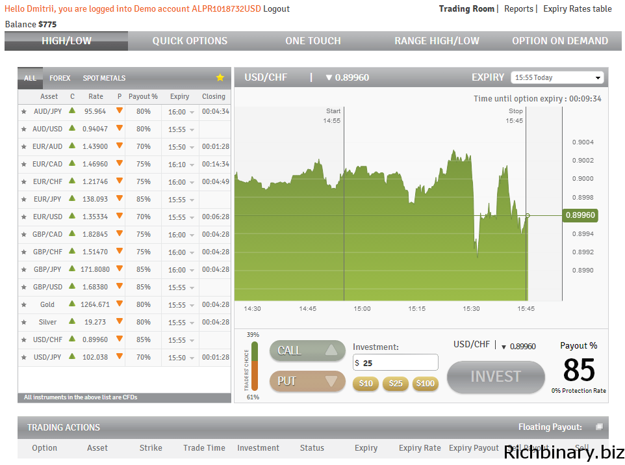This screenshot has height=465, width=625.
Task: Click the orange put arrow for USD/JPY
Action: pos(119,356)
